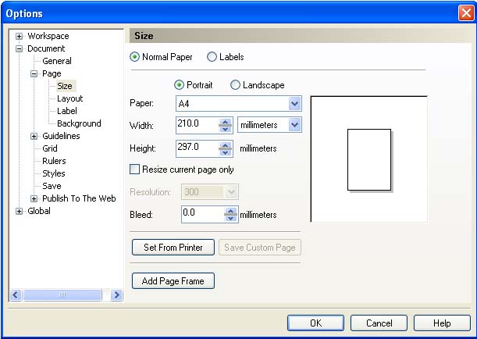Select Grid in the options tree
This screenshot has height=339, width=477.
coord(50,148)
